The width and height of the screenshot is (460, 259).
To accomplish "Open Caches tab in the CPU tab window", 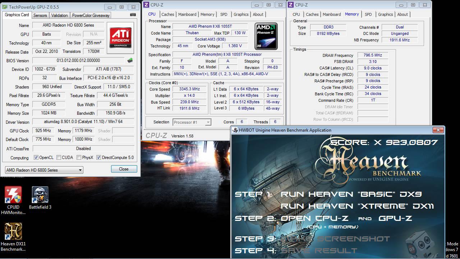I will click(167, 14).
